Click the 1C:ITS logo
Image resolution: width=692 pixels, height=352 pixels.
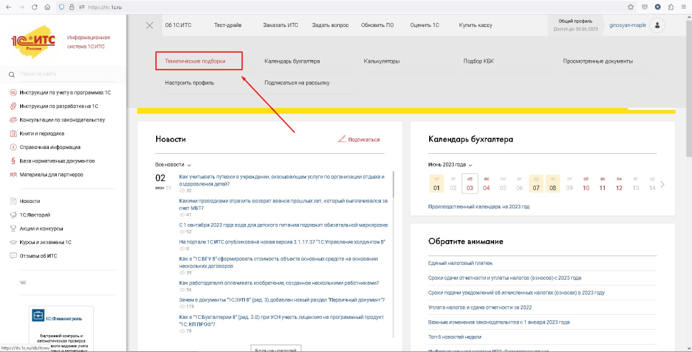(x=33, y=42)
